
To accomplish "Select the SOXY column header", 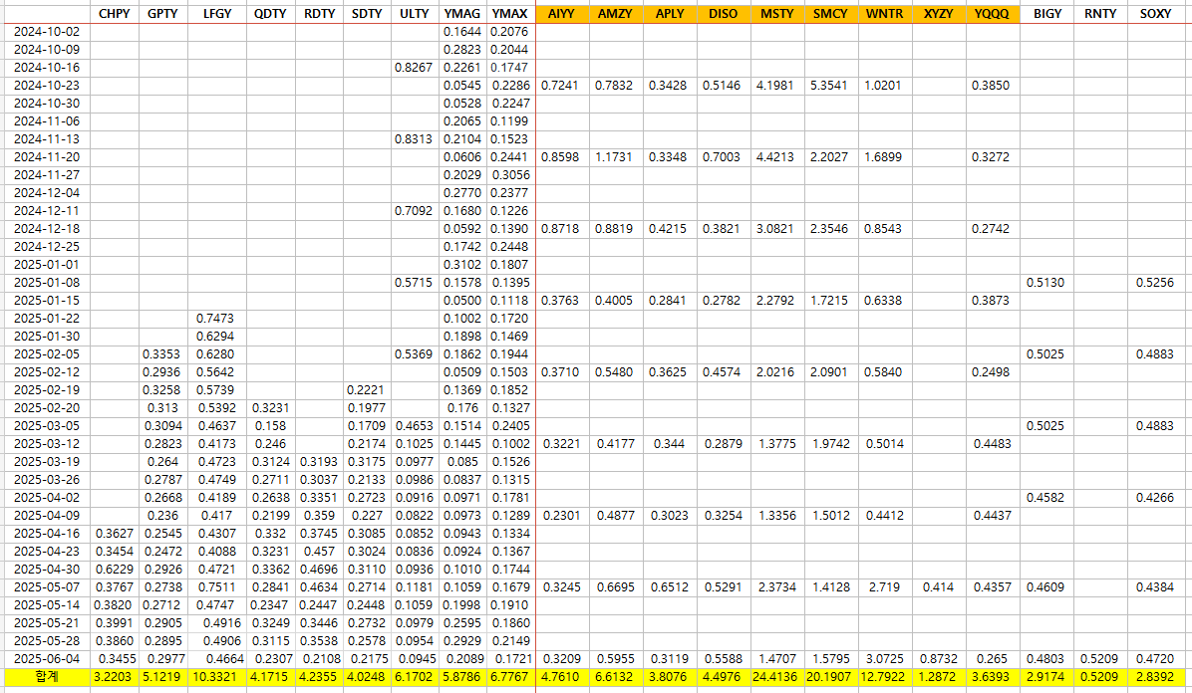I will coord(1155,14).
